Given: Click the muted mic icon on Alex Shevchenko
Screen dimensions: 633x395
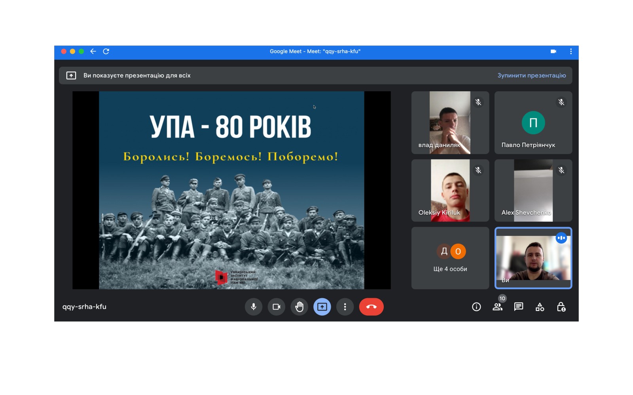Looking at the screenshot, I should pyautogui.click(x=561, y=170).
